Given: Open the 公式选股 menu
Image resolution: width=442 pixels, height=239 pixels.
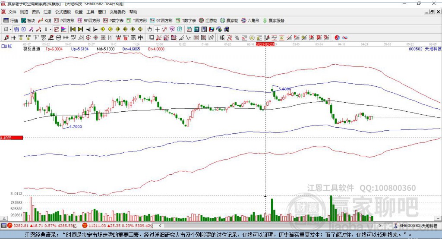Looking at the screenshot, I should coord(63,12).
